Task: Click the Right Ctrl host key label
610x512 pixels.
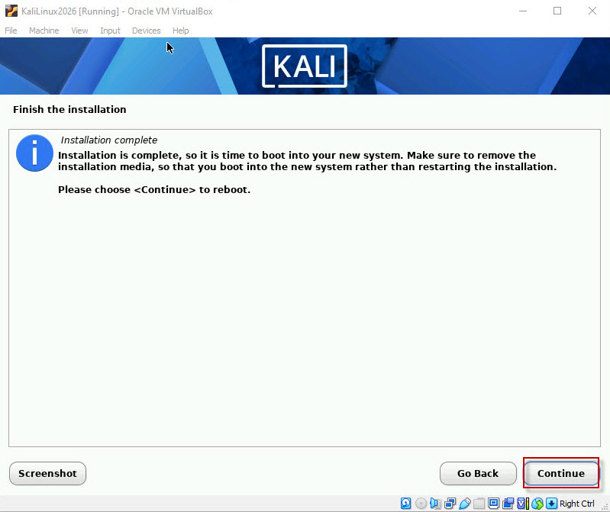Action: point(577,504)
